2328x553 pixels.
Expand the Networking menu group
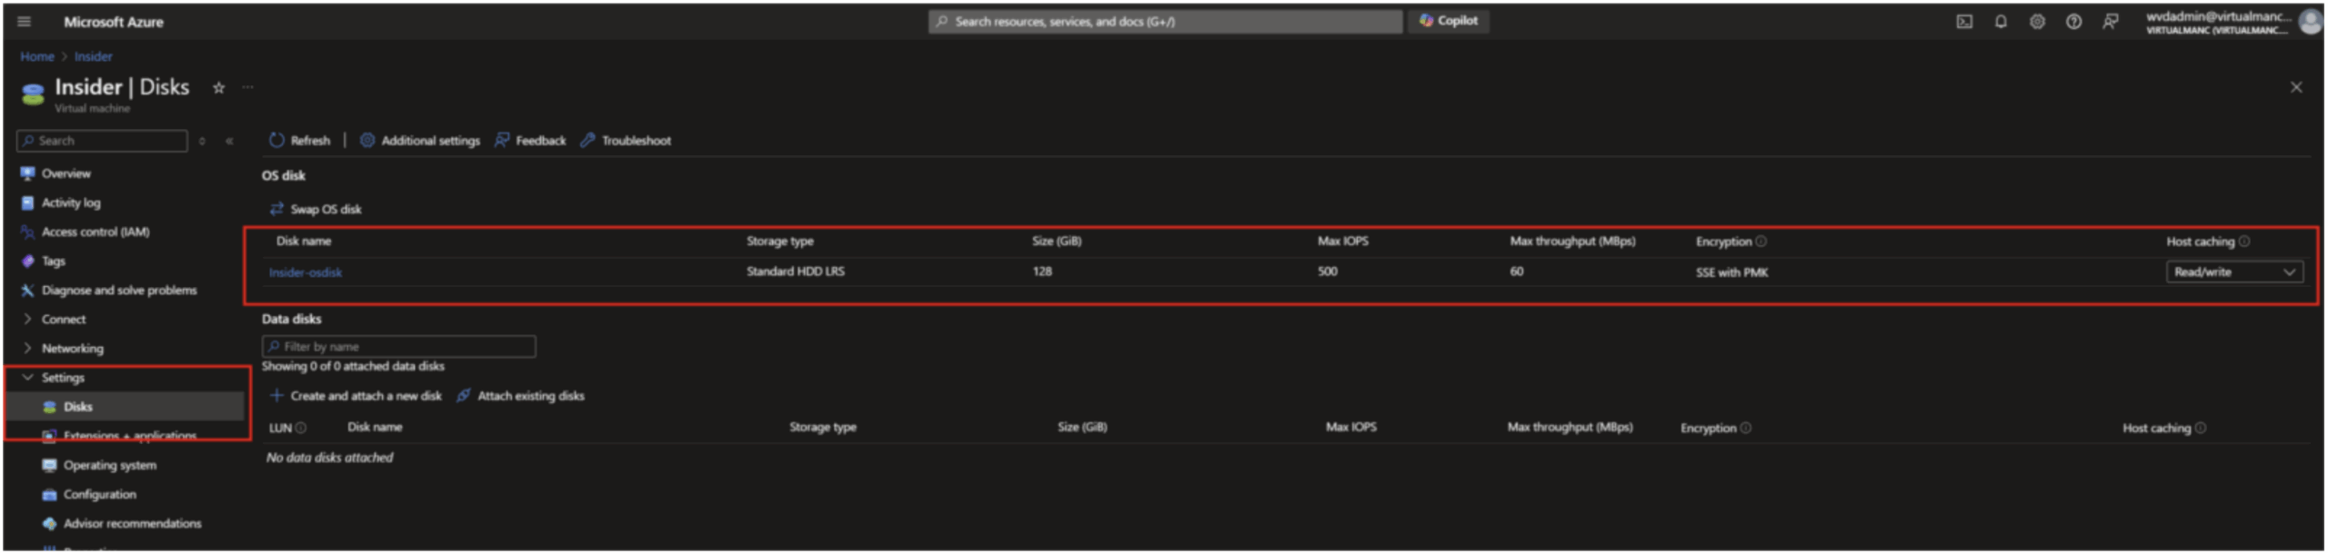coord(72,349)
